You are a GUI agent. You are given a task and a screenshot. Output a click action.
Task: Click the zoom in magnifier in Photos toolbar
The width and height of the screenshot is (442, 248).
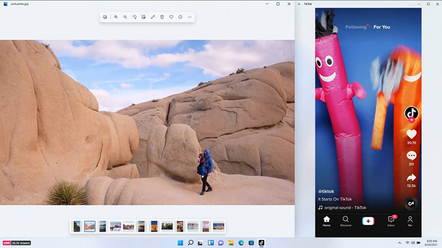[x=116, y=18]
